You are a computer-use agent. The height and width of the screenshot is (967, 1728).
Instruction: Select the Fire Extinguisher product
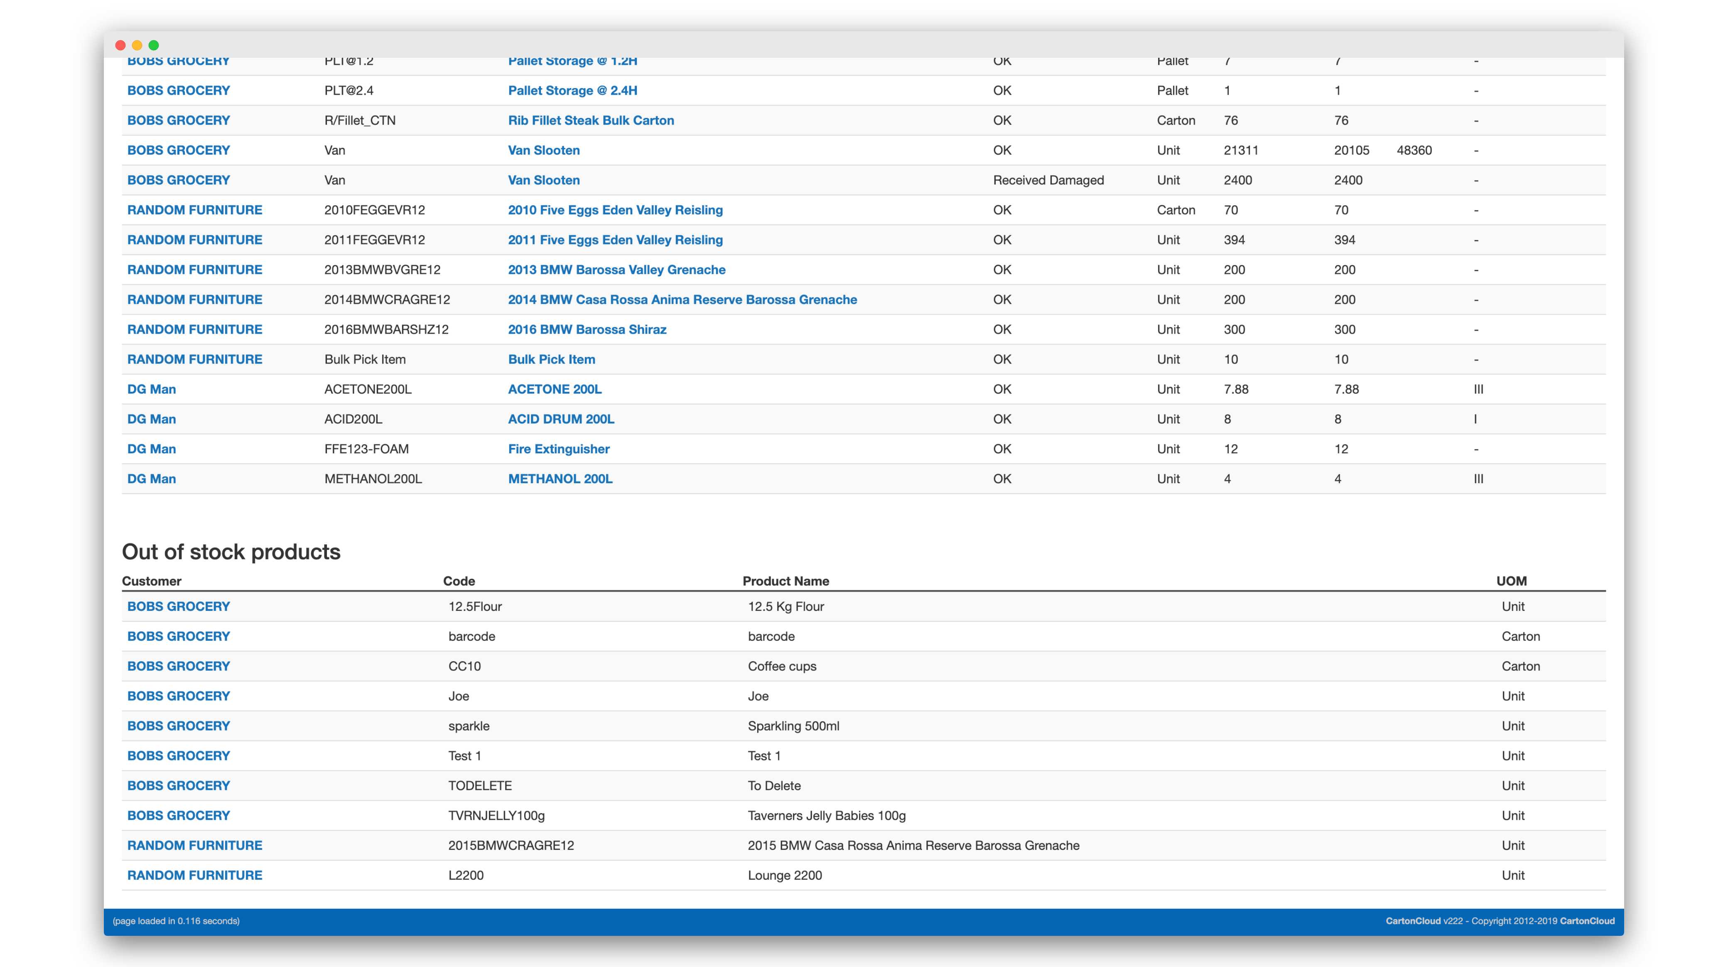[x=559, y=449]
